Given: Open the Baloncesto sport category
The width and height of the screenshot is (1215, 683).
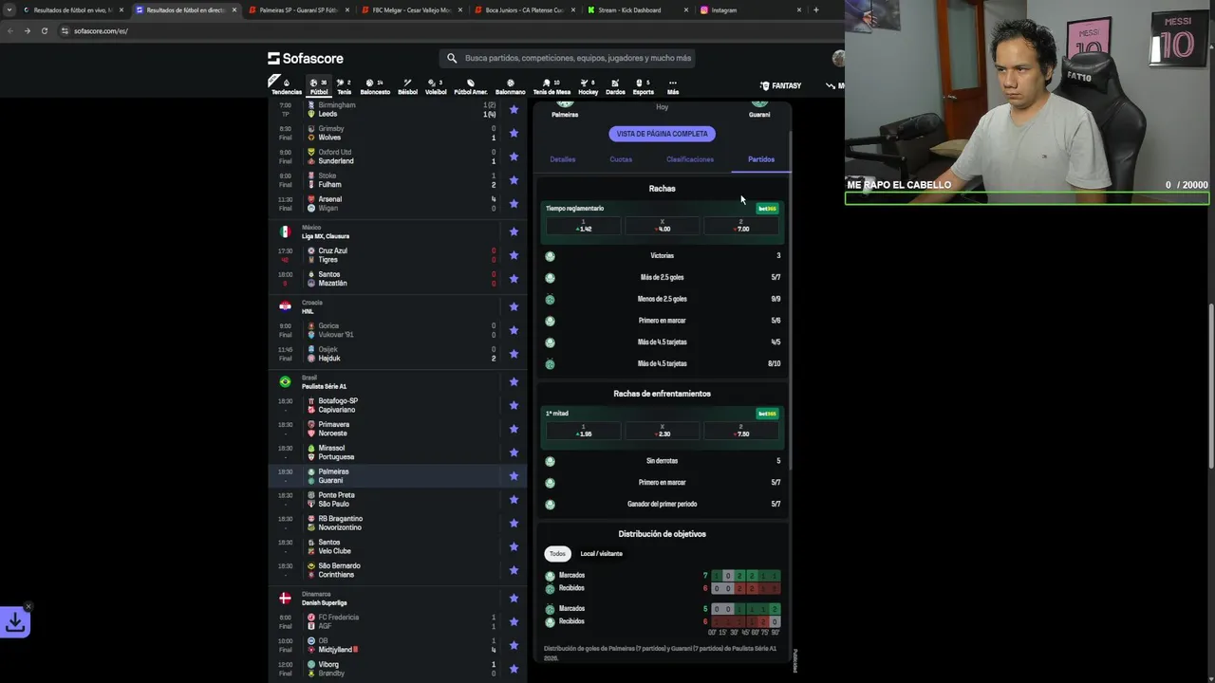Looking at the screenshot, I should pyautogui.click(x=375, y=86).
